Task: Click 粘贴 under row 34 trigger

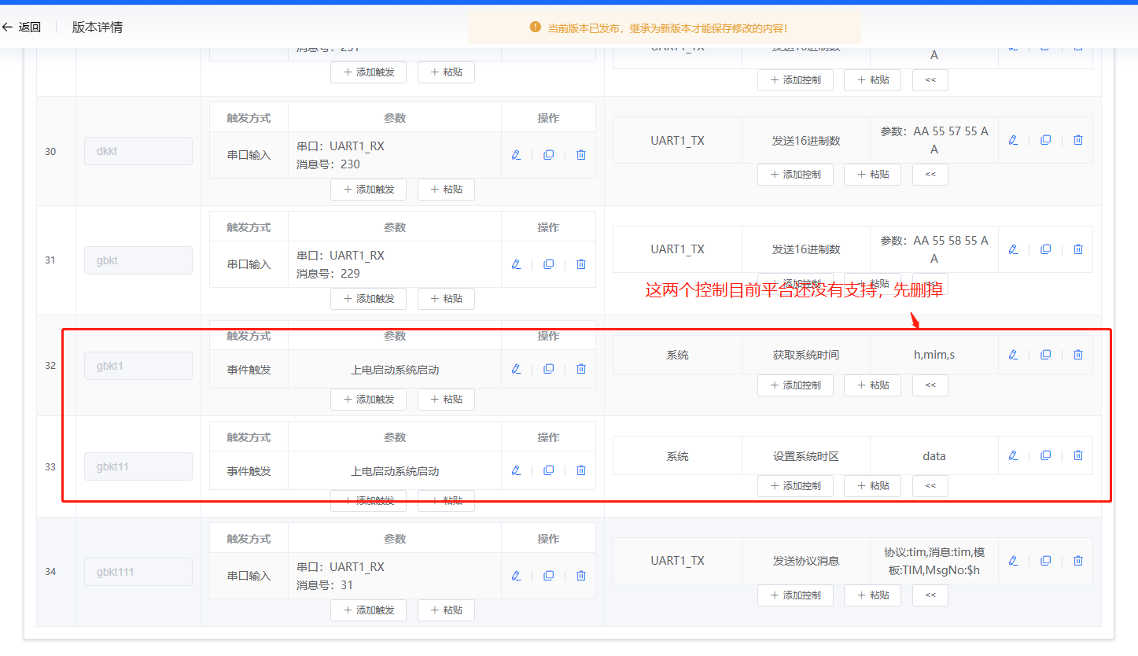Action: pos(446,610)
